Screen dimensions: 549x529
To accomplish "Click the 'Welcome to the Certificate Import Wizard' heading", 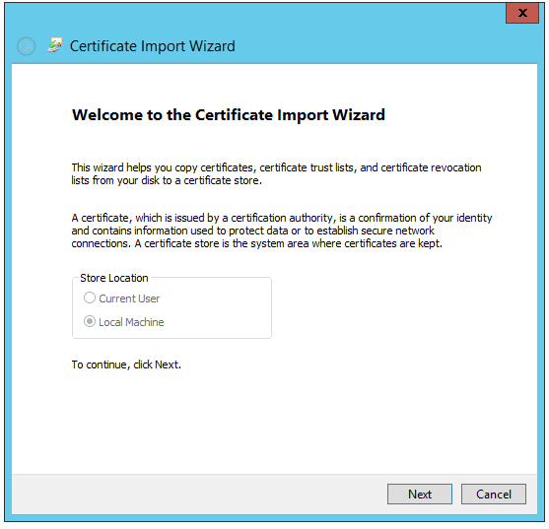I will (x=229, y=115).
